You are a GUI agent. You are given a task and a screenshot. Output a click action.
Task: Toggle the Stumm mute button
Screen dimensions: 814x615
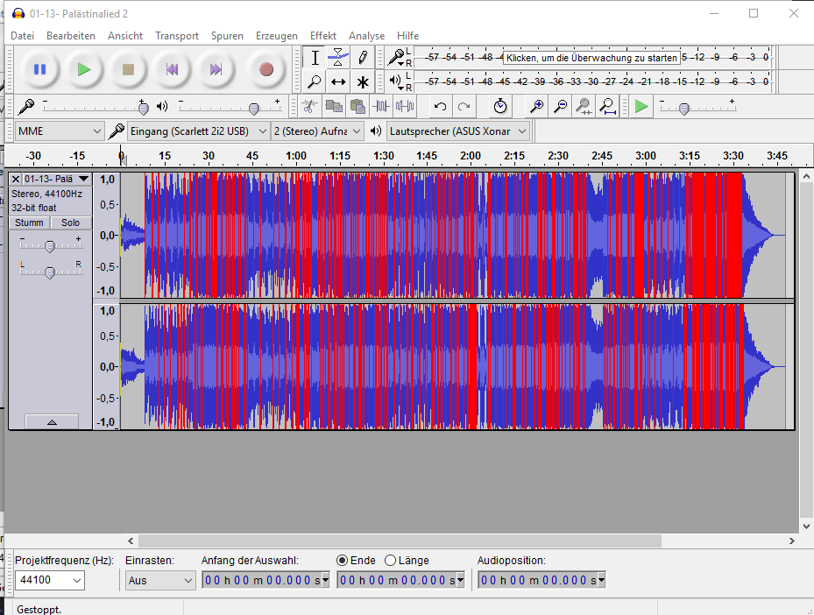pyautogui.click(x=29, y=223)
